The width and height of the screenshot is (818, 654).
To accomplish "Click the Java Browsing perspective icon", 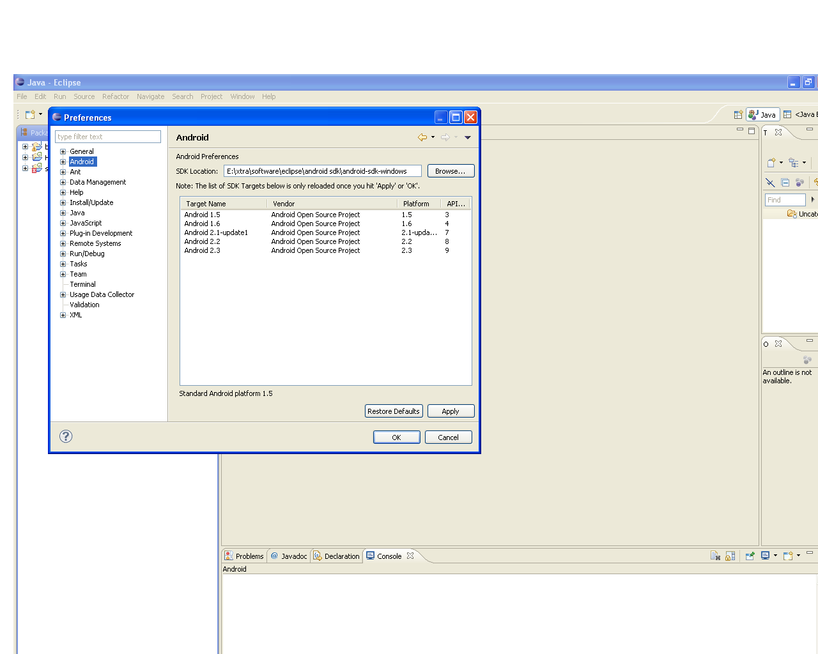I will [787, 114].
